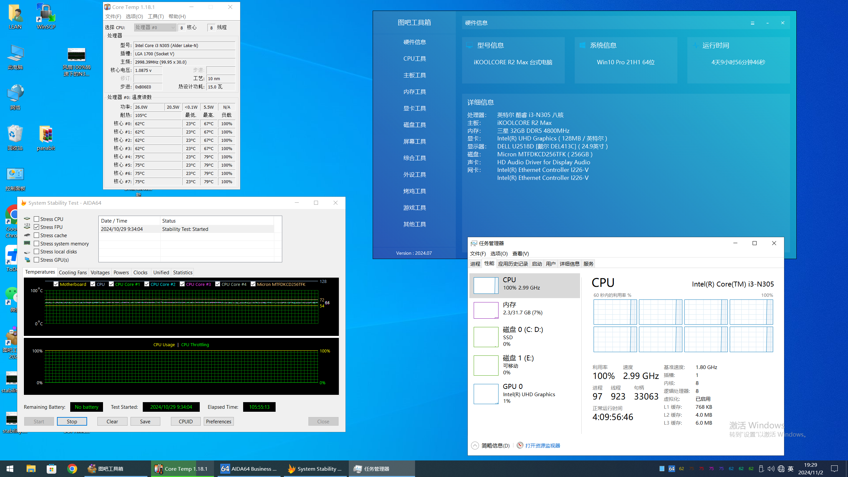
Task: Open File Explorer from the taskbar
Action: point(31,469)
